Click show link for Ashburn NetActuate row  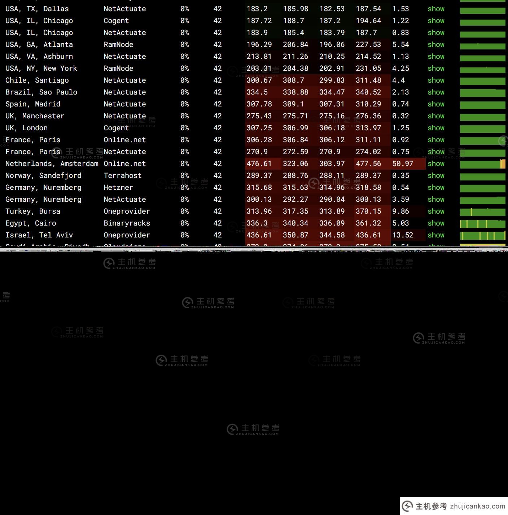(436, 56)
